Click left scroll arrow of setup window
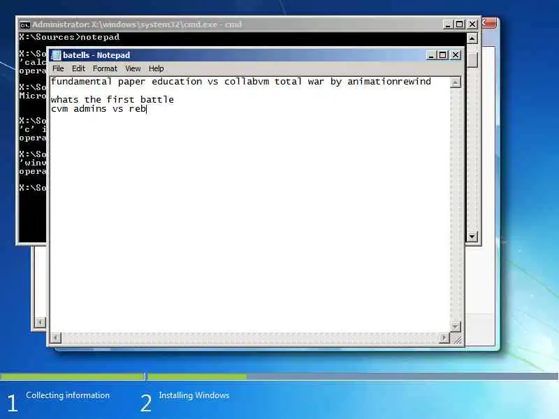Viewport: 559px width, 419px height. tap(40, 323)
